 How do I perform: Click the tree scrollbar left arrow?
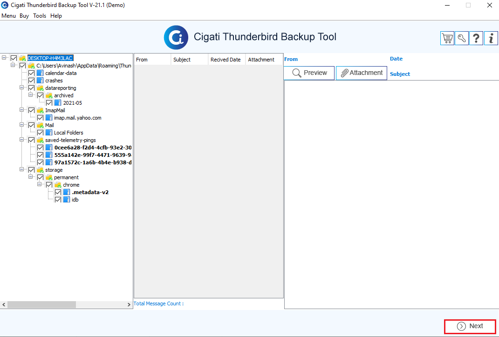[x=4, y=304]
